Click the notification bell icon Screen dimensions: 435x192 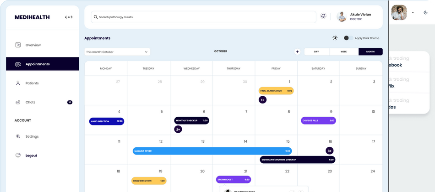click(323, 16)
